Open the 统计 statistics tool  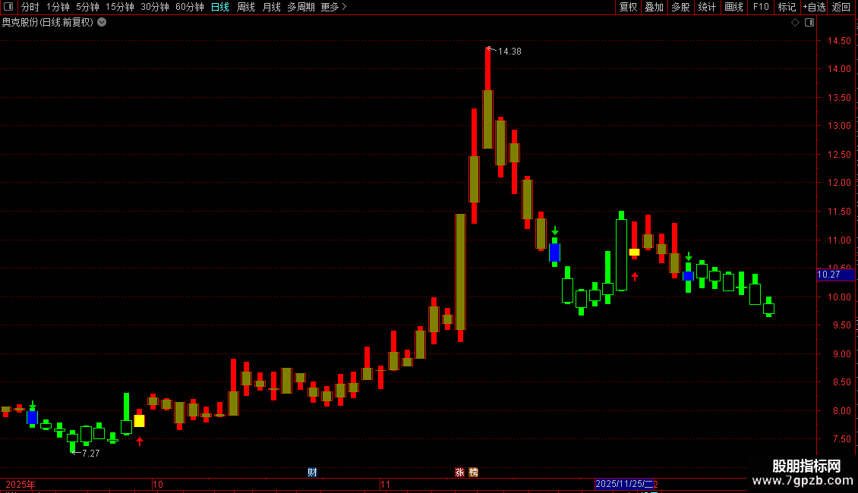(707, 7)
